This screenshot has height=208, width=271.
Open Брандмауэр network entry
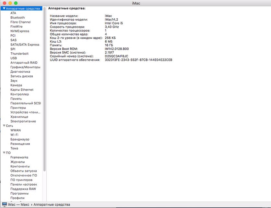(20, 139)
